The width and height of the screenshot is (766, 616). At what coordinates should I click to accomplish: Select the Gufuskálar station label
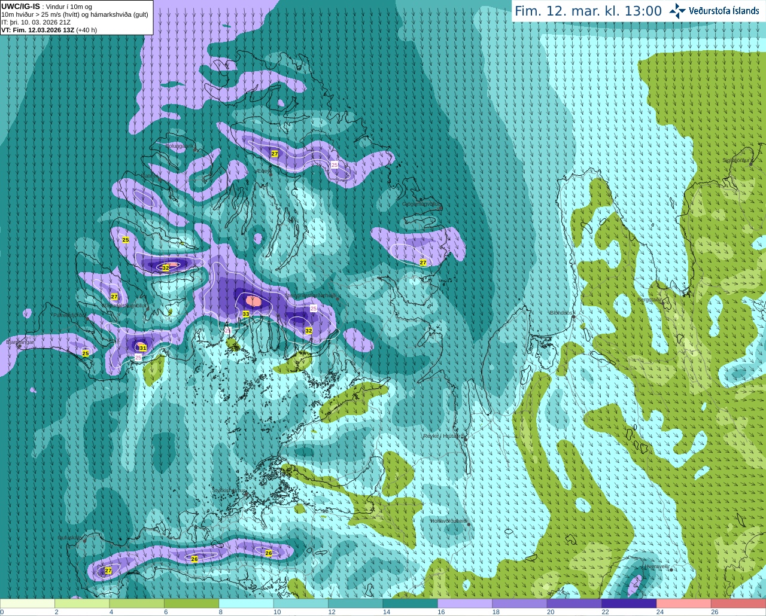pyautogui.click(x=70, y=538)
